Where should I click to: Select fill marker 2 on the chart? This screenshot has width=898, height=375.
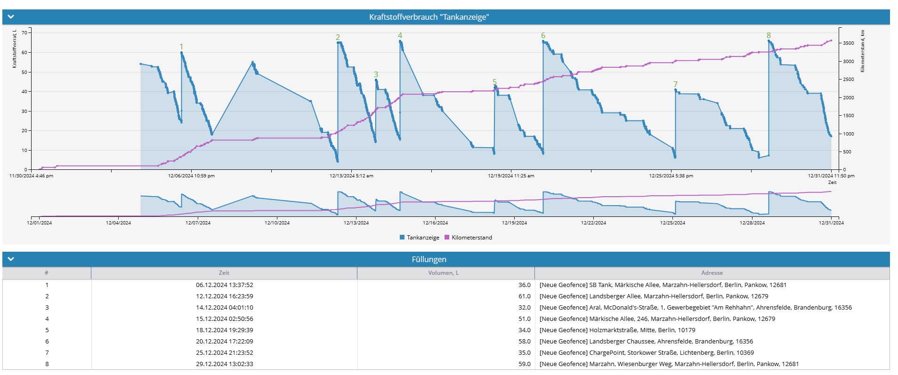[338, 38]
